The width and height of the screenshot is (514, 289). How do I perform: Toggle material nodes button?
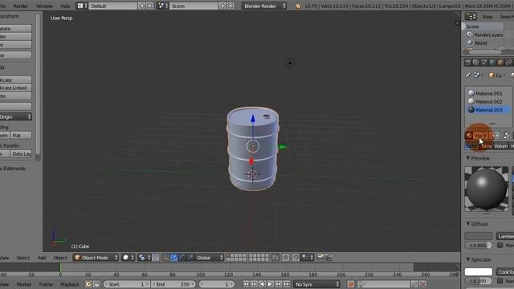point(506,136)
